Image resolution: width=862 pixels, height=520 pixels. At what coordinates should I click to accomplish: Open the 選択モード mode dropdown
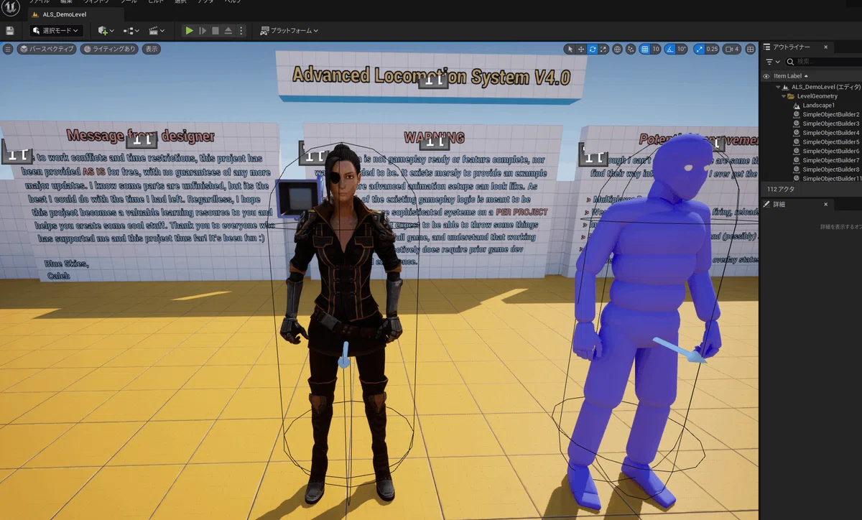[x=56, y=31]
